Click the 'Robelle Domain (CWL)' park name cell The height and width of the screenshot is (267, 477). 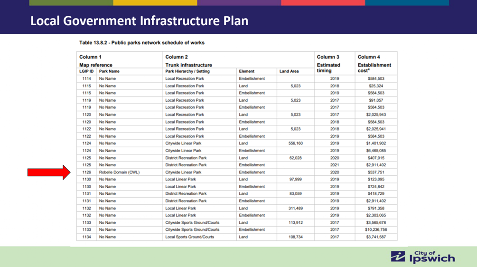tap(119, 172)
